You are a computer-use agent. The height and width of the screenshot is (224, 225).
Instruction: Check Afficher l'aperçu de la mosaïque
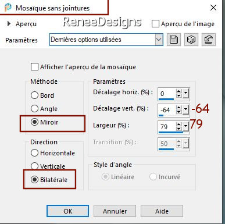tap(34, 67)
